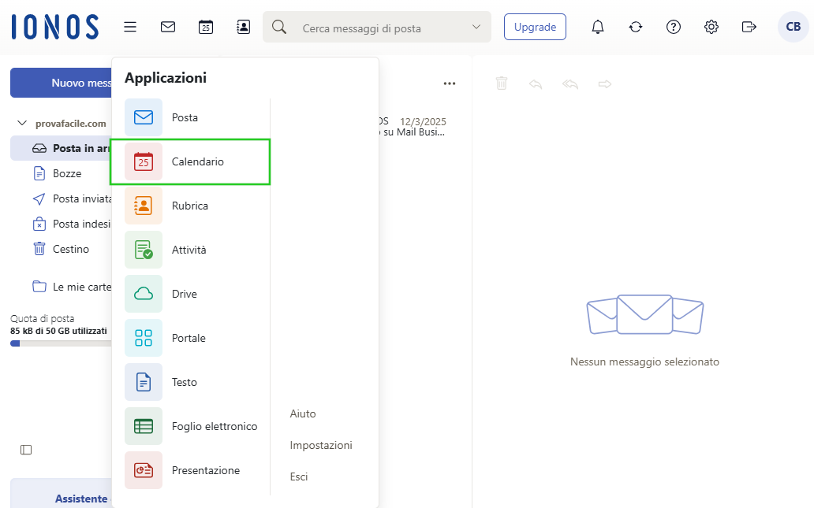
Task: Expand the search options dropdown arrow
Action: 476,27
